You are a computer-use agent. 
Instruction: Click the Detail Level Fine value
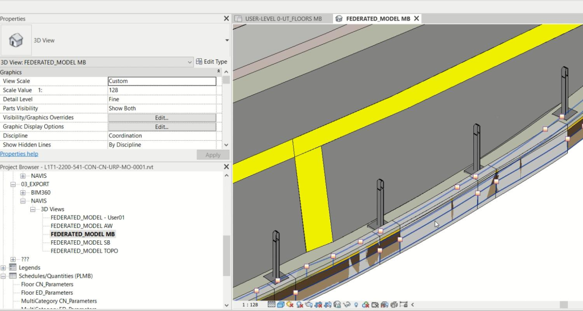point(162,99)
